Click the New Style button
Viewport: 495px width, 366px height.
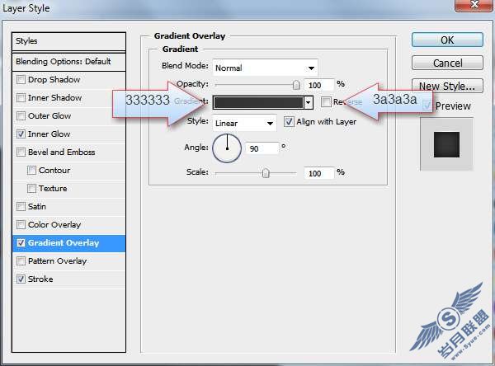(447, 86)
